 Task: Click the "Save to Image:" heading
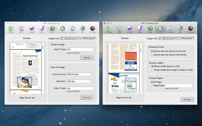[x=58, y=67]
